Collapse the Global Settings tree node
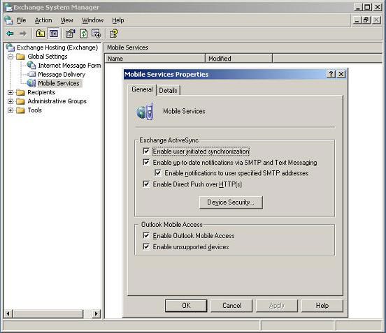This screenshot has width=386, height=333. [x=10, y=57]
